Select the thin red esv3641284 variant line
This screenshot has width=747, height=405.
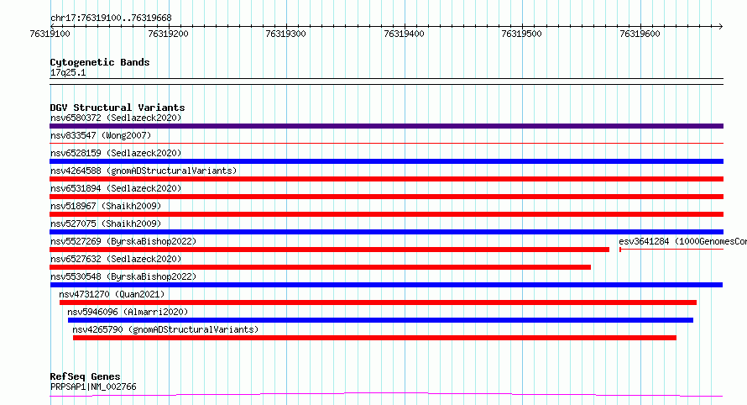click(x=671, y=250)
